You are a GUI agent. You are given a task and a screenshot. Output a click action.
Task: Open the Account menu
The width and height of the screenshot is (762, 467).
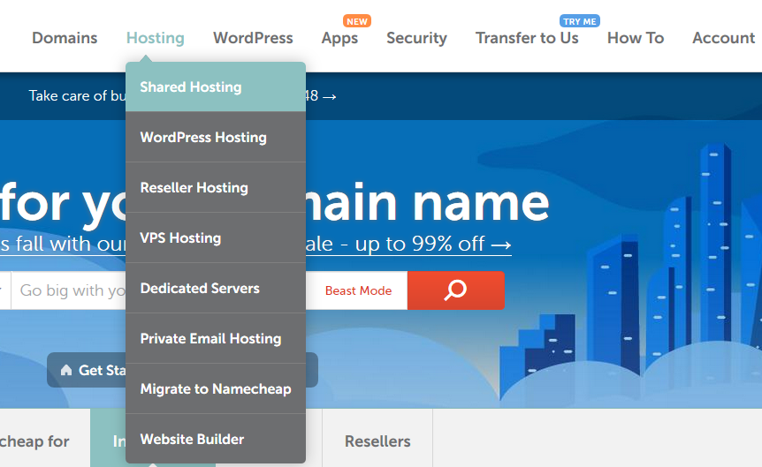click(724, 38)
